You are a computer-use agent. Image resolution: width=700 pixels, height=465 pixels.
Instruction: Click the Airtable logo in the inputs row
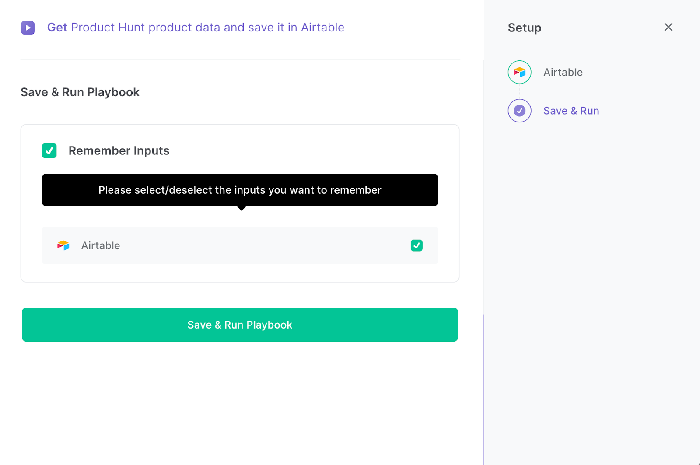(x=63, y=245)
